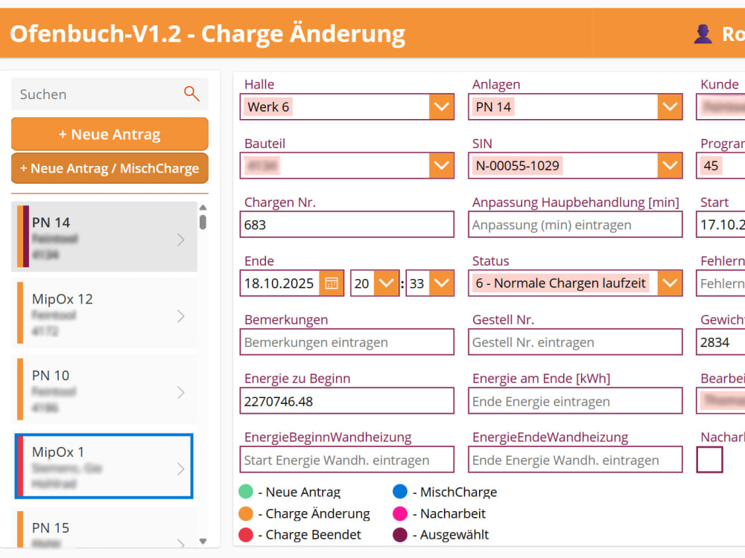Click Energie am Ende input field

click(575, 401)
